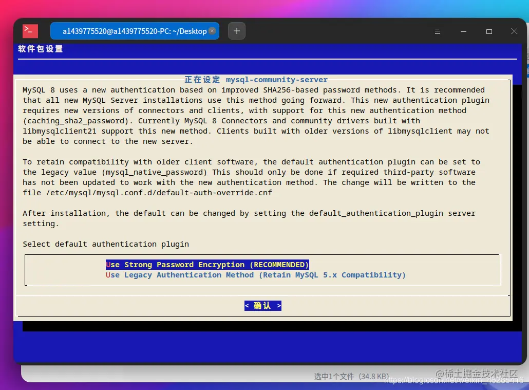Click the /etc/mysql/mysql.conf.d/default-auth-override.cnf path
529x390 pixels.
(159, 193)
